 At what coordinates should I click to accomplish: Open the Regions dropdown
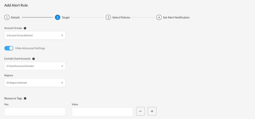point(35,83)
